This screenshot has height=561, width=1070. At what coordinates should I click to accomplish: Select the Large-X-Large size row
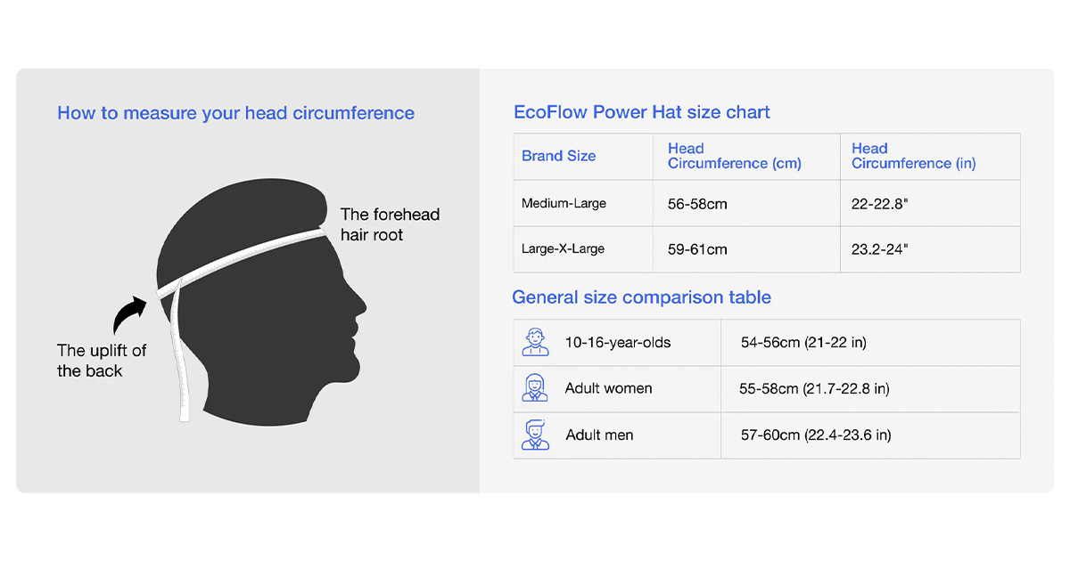tap(767, 249)
